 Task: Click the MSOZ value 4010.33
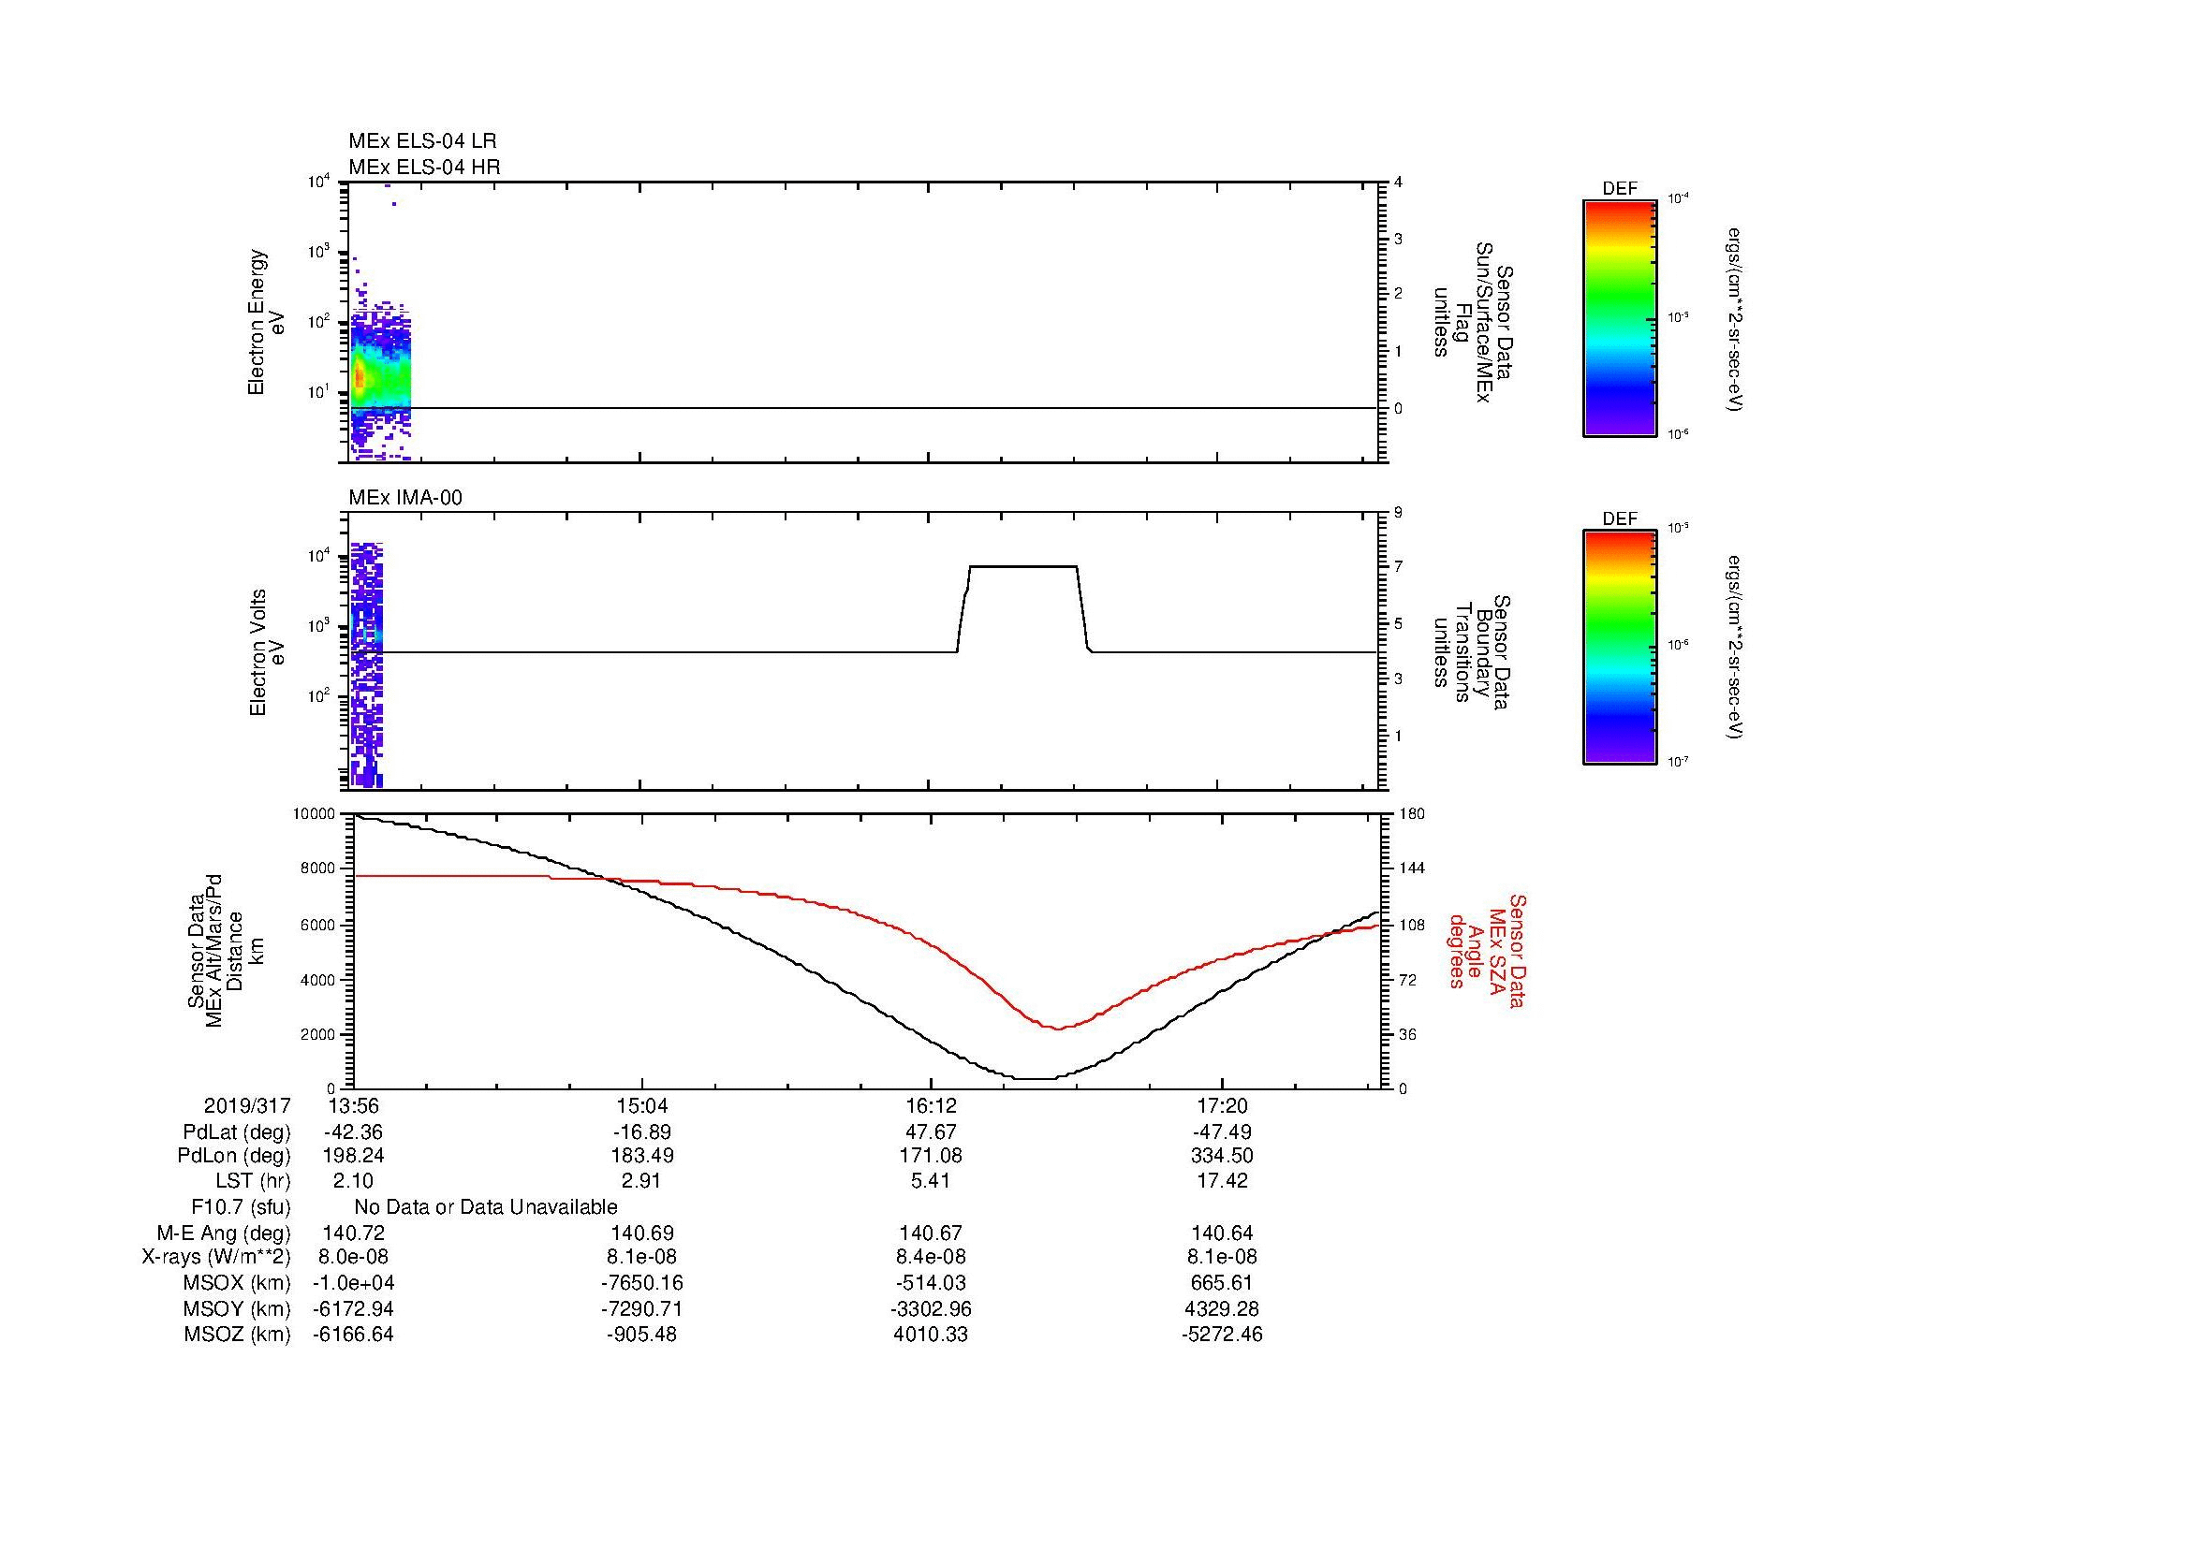coord(931,1335)
